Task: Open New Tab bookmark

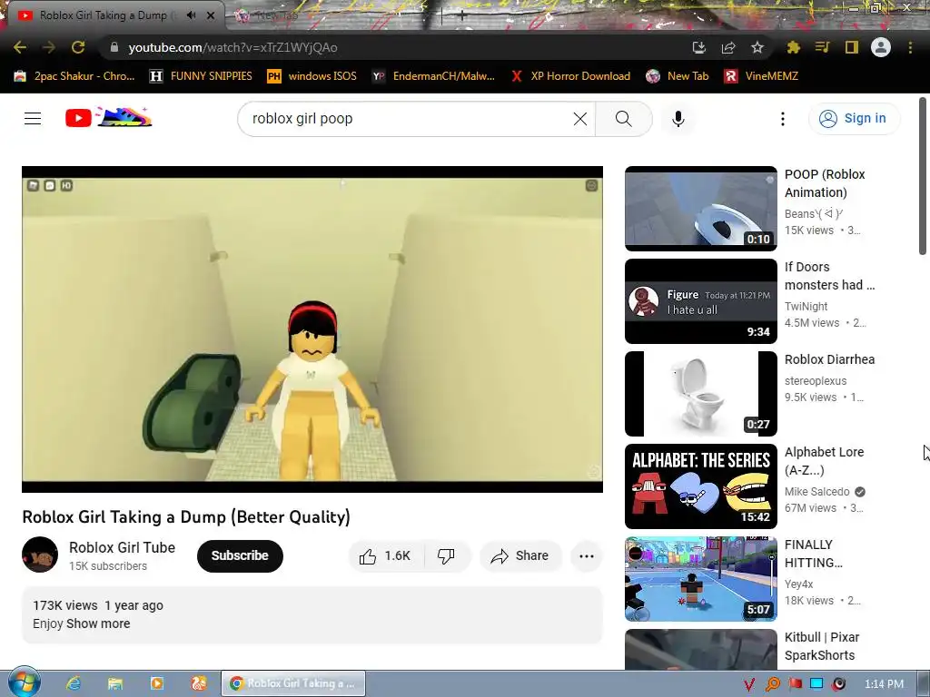Action: tap(678, 76)
